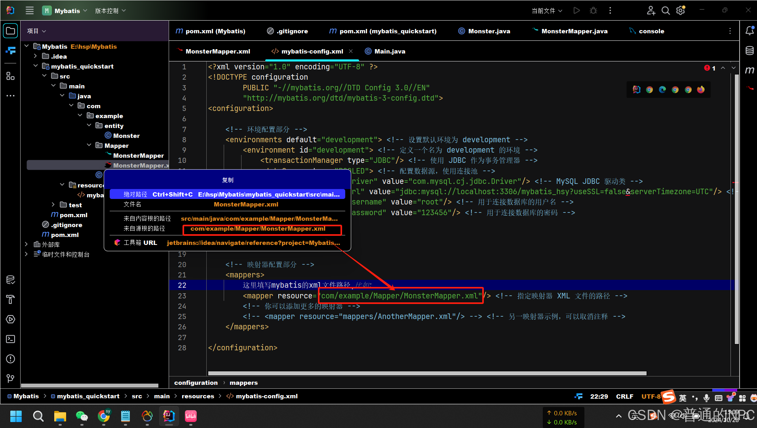Select MonsterMapper interface in project tree
Screen dimensions: 757x428
click(x=135, y=155)
